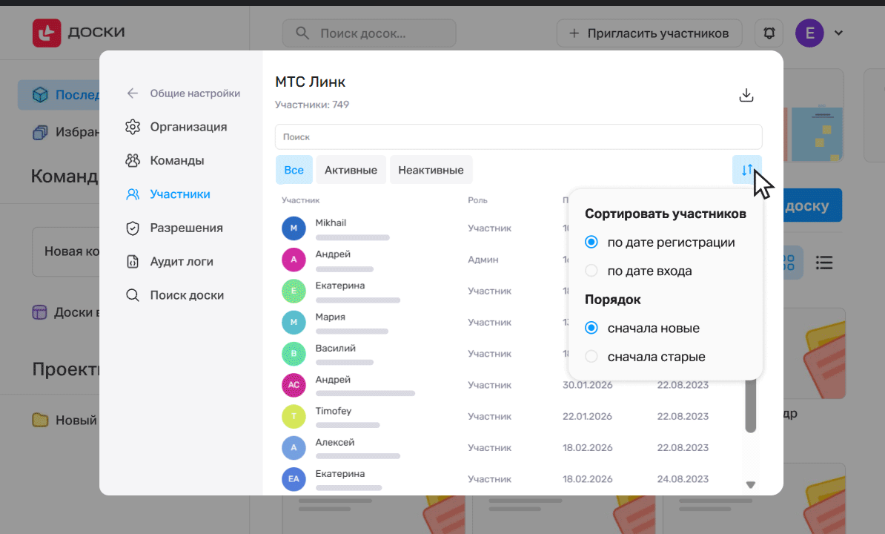885x534 pixels.
Task: Open the sort participants icon button
Action: pos(746,170)
